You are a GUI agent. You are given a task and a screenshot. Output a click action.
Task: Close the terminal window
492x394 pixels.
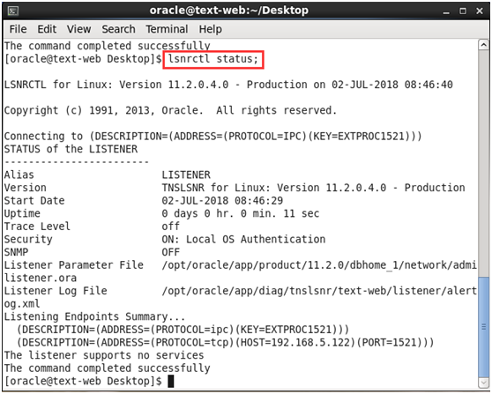[480, 11]
